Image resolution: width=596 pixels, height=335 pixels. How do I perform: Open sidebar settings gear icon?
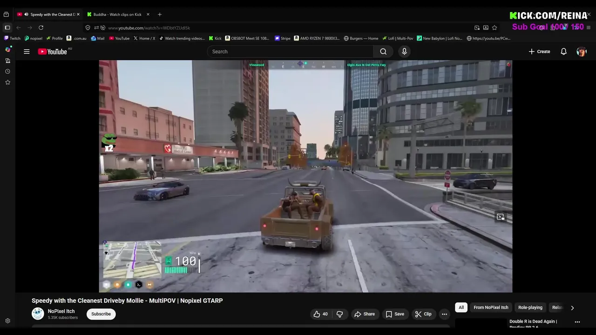(x=7, y=321)
